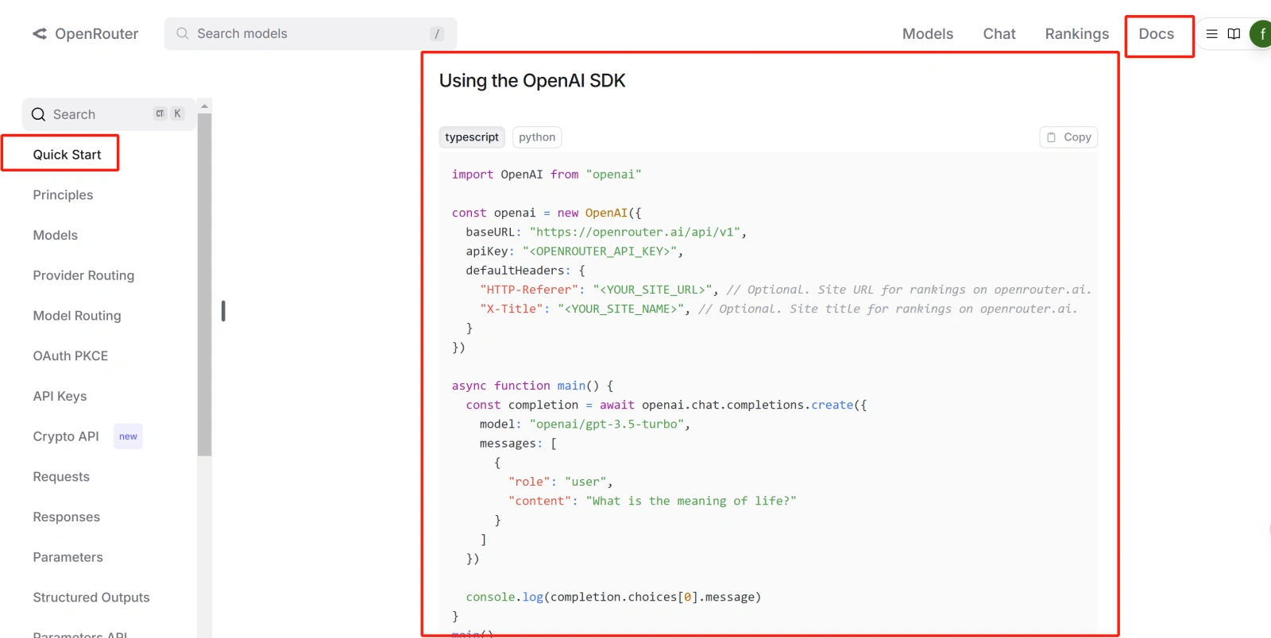The width and height of the screenshot is (1271, 638).
Task: Select the typescript code tab
Action: click(x=472, y=137)
